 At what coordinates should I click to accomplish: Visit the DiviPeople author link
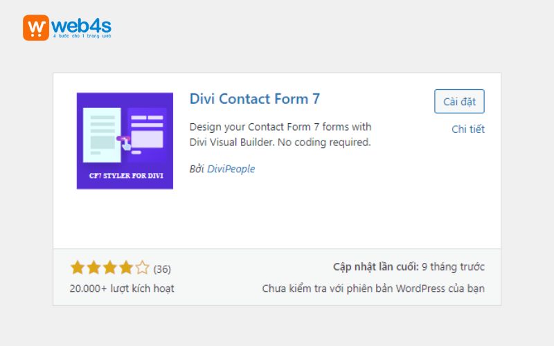[x=231, y=169]
